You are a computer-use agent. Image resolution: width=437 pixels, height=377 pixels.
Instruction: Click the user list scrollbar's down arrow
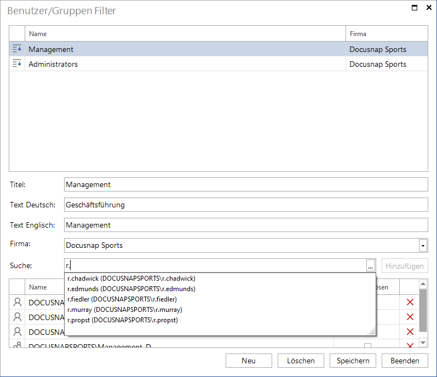423,343
